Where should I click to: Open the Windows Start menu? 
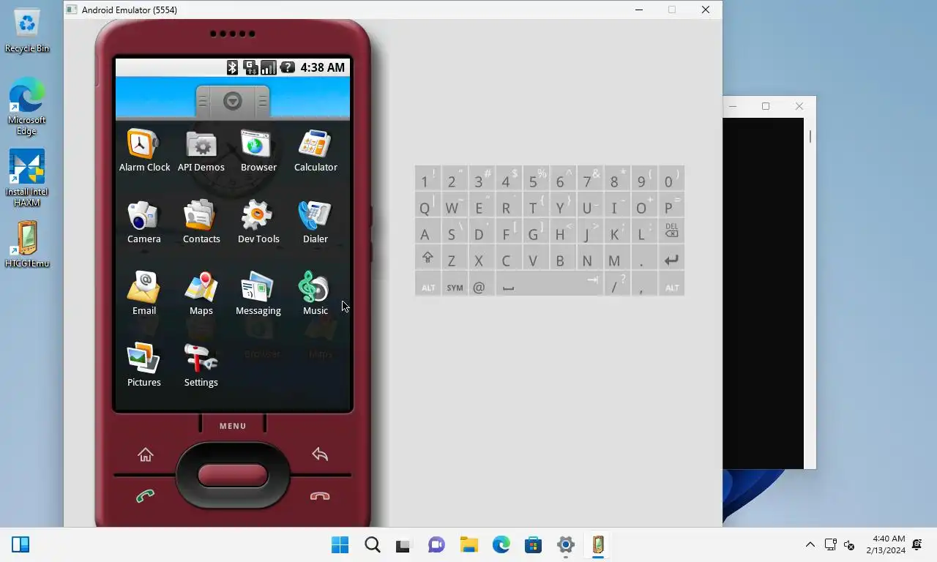pos(340,544)
